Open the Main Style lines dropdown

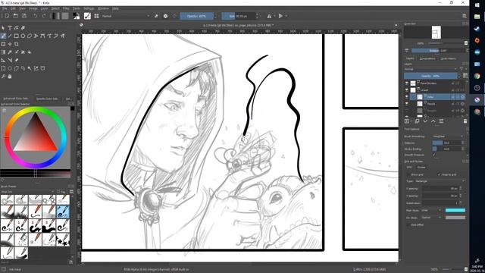(431, 210)
